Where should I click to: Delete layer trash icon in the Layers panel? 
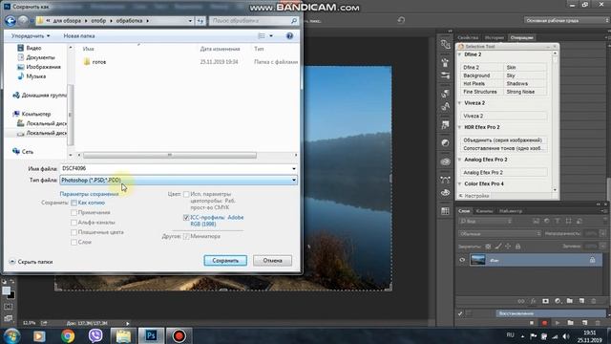(x=594, y=301)
